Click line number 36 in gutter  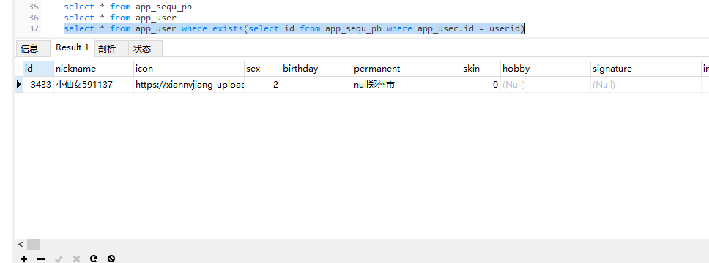(34, 18)
